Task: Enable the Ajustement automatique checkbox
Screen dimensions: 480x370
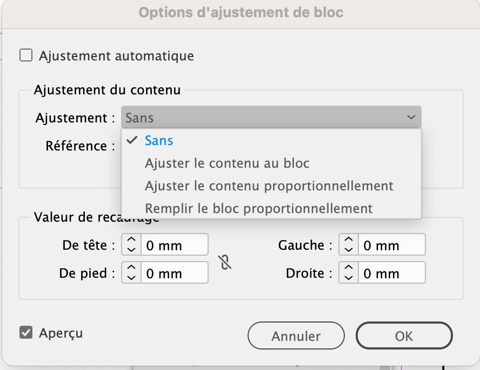Action: (26, 56)
